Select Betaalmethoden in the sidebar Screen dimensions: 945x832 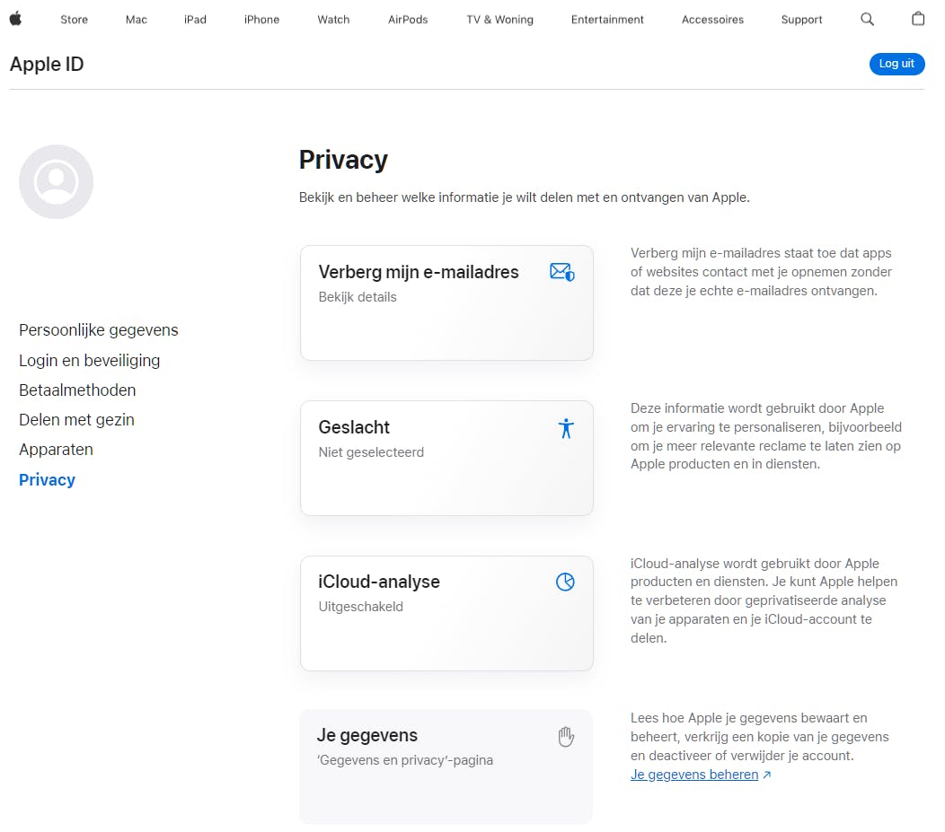pos(77,390)
